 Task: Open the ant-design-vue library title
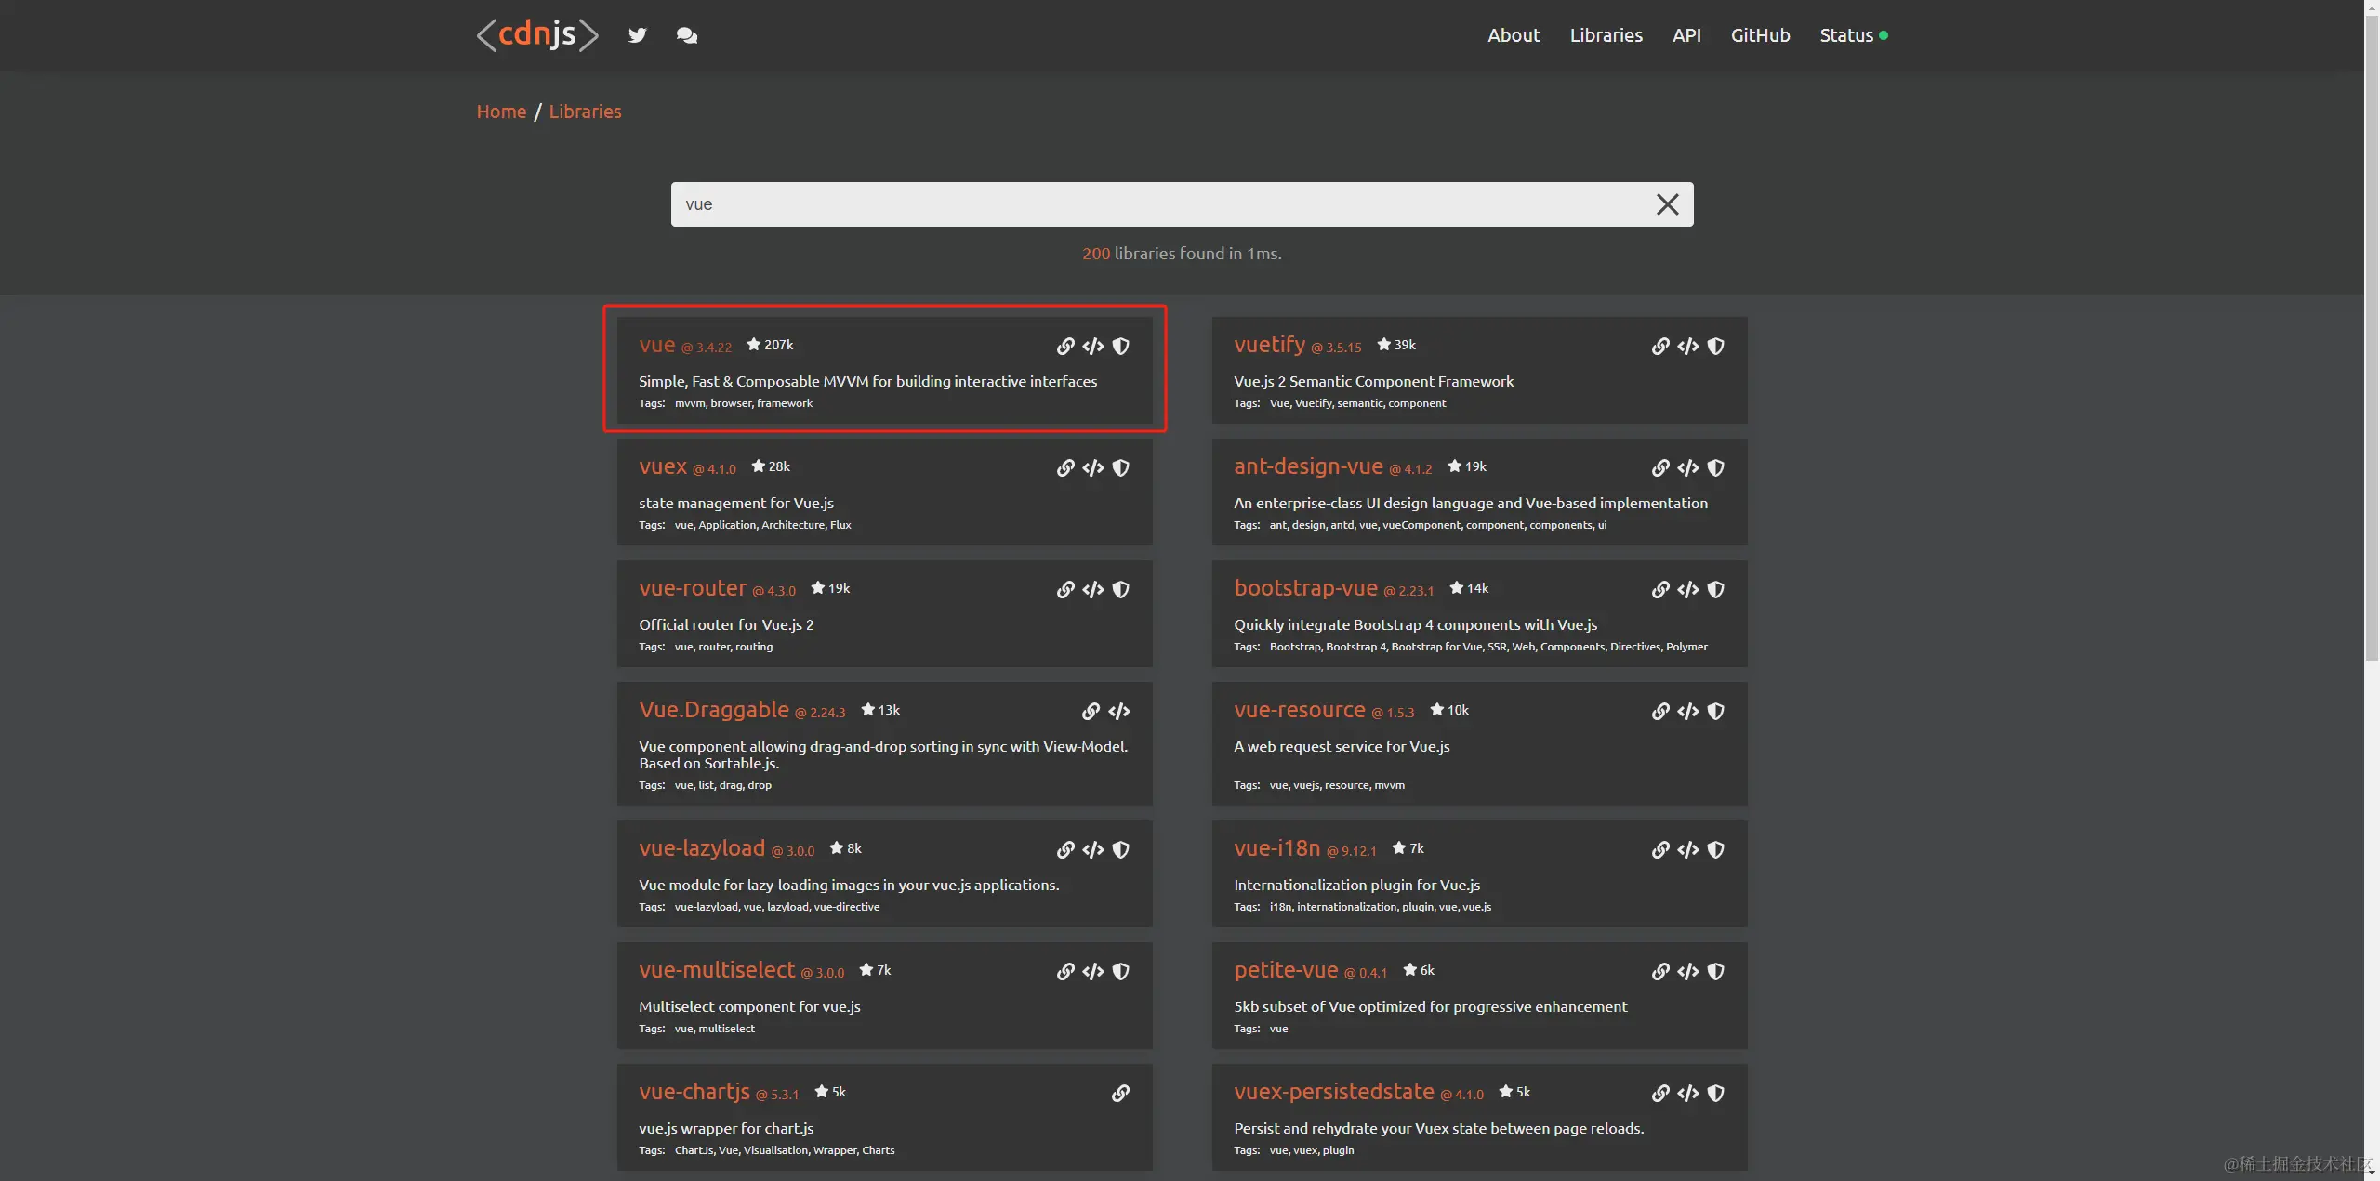1308,466
